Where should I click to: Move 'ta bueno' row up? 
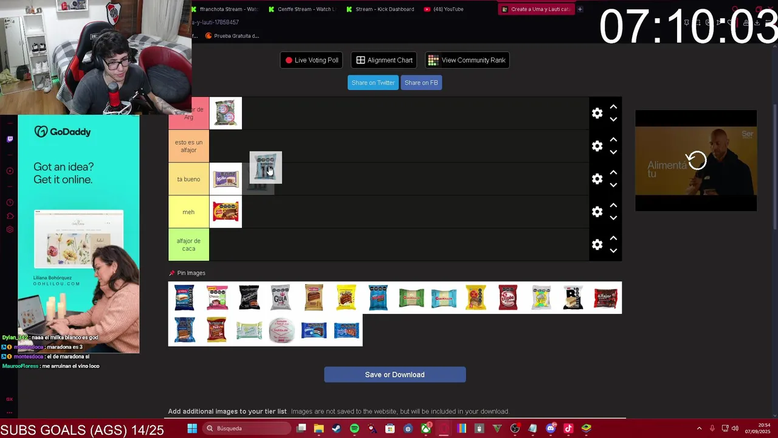coord(613,173)
